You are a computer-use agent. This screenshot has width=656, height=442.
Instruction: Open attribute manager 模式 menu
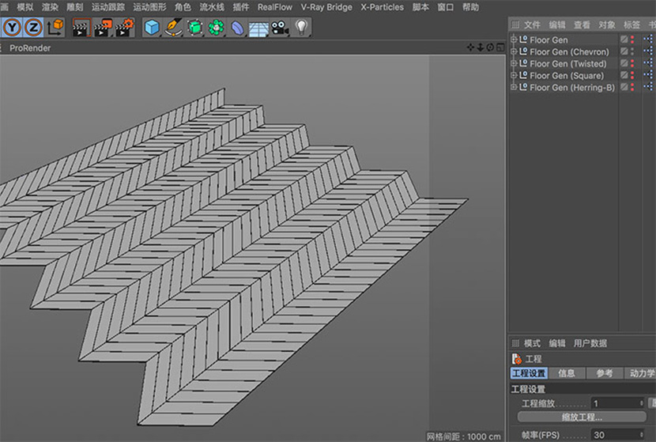[532, 344]
